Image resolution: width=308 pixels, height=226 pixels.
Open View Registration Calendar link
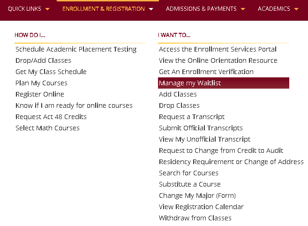point(201,207)
